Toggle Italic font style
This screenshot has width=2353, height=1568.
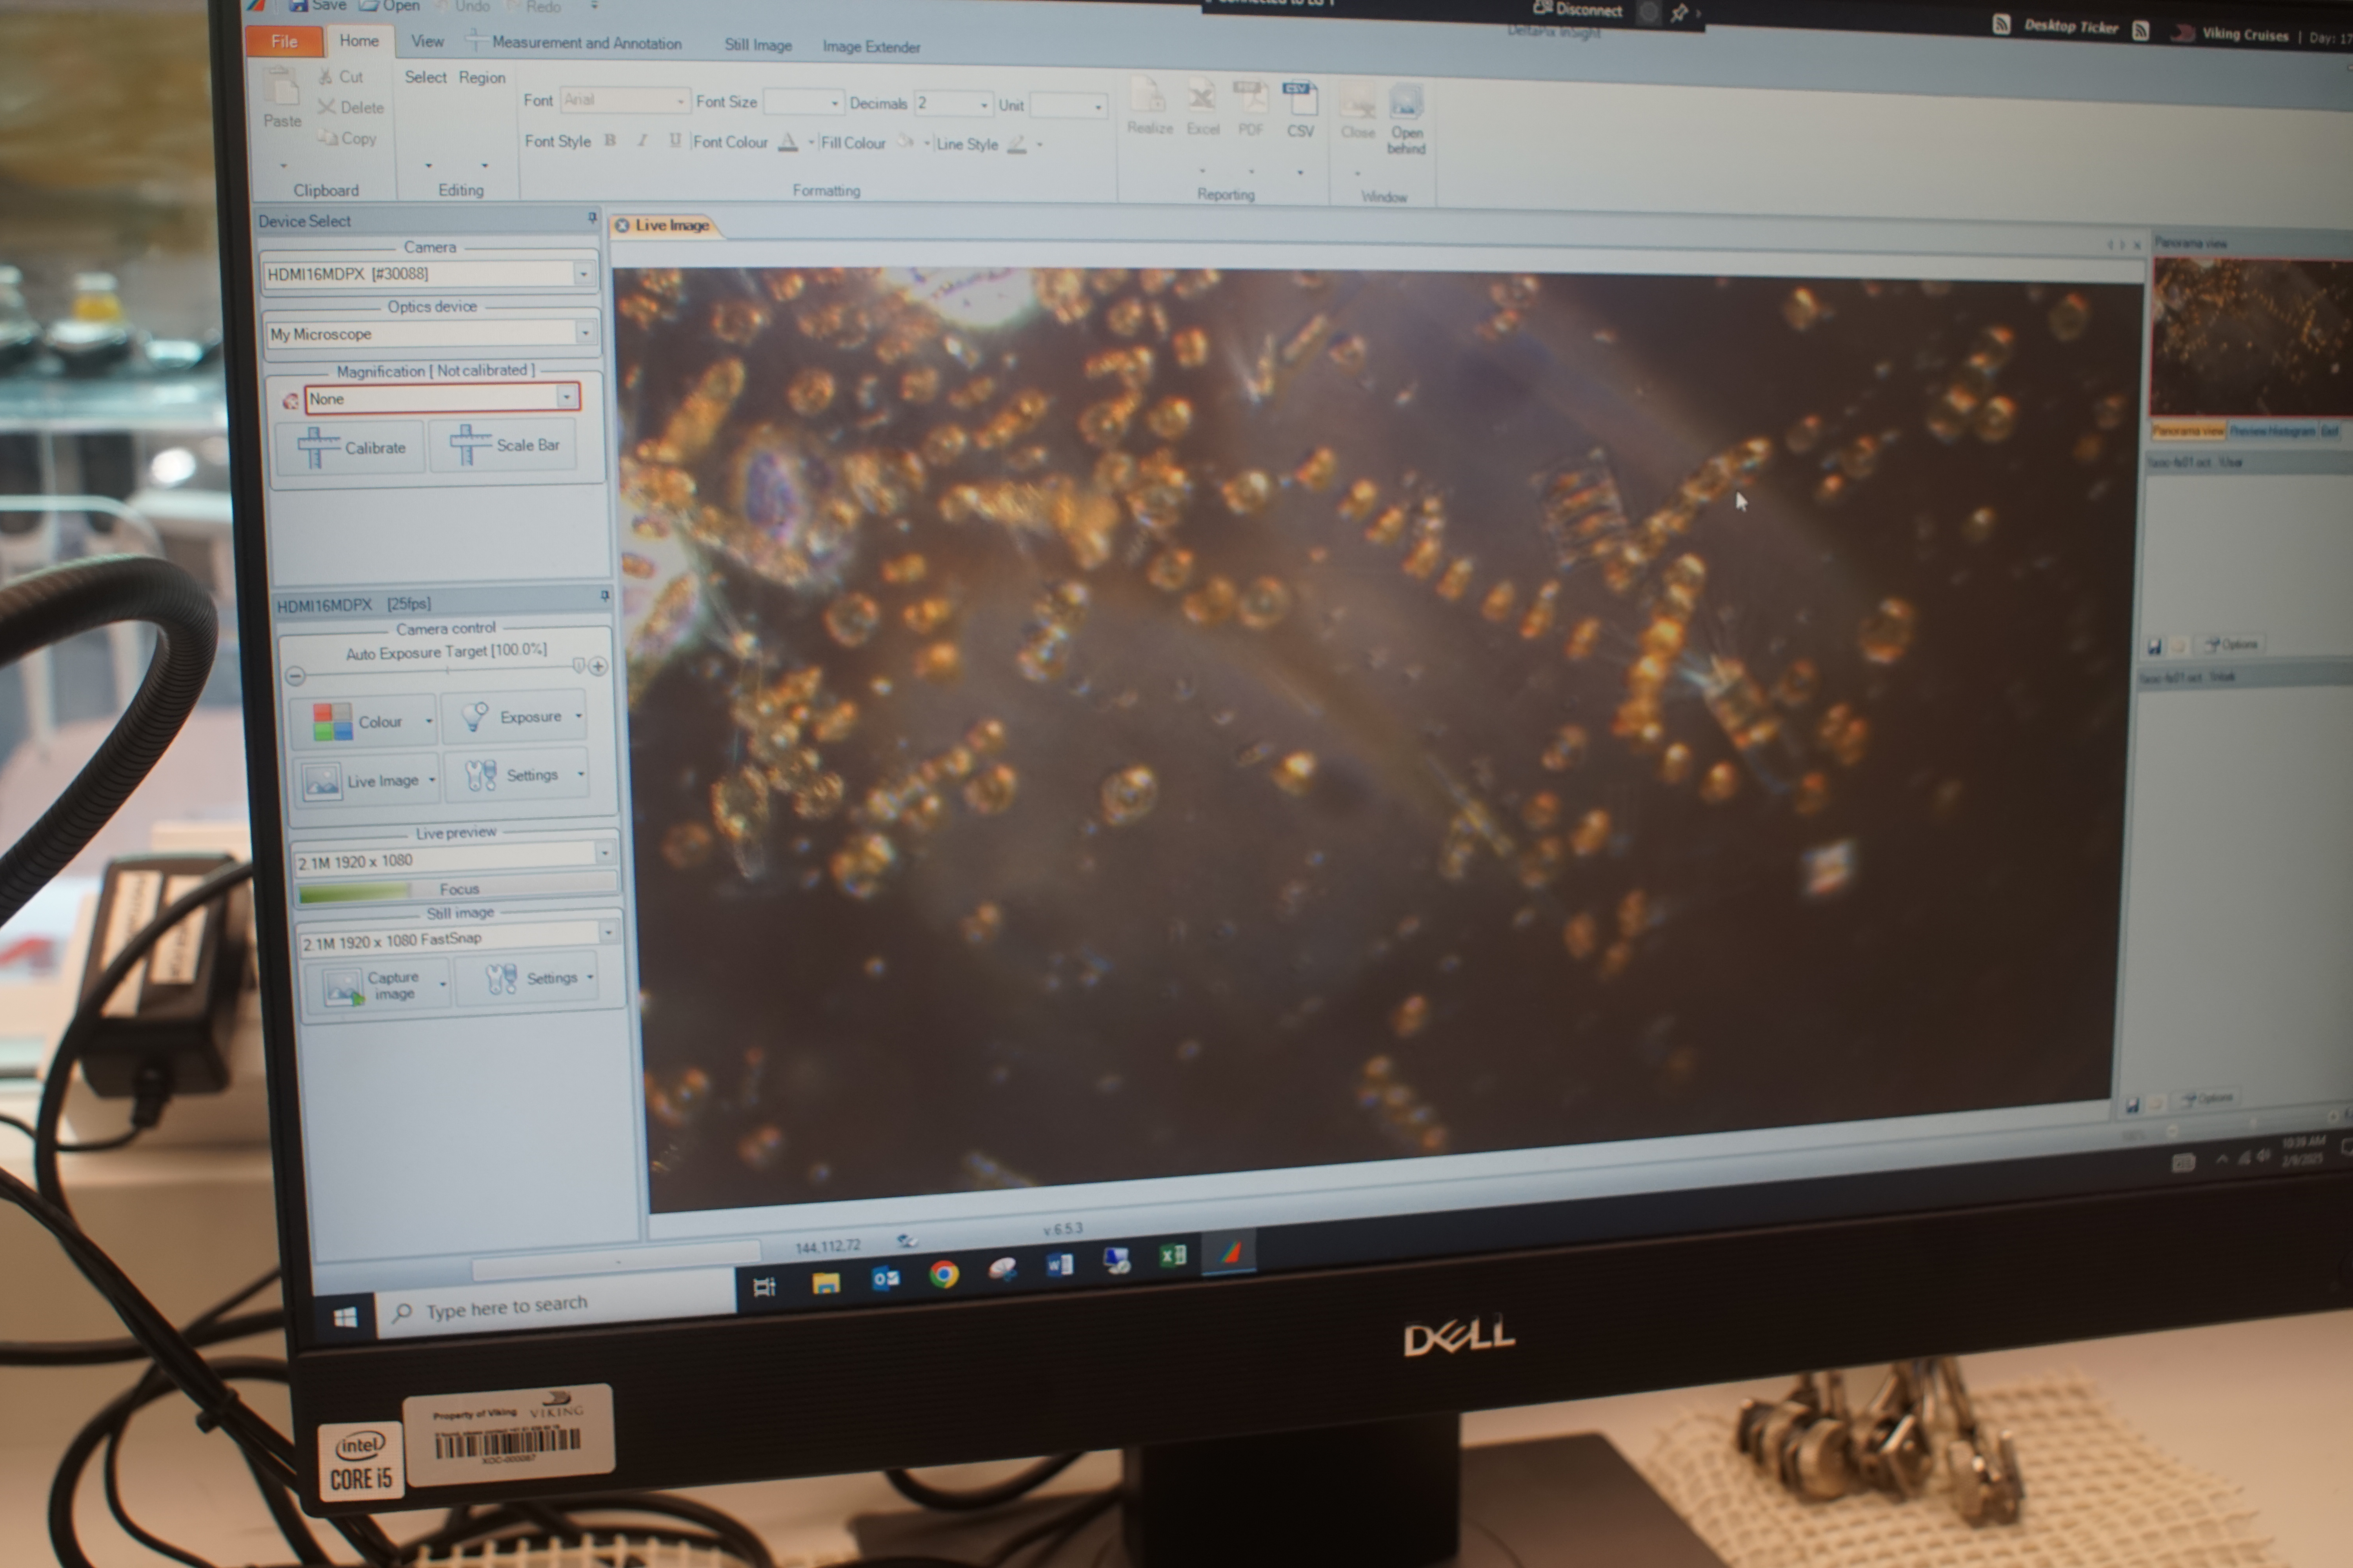point(642,141)
